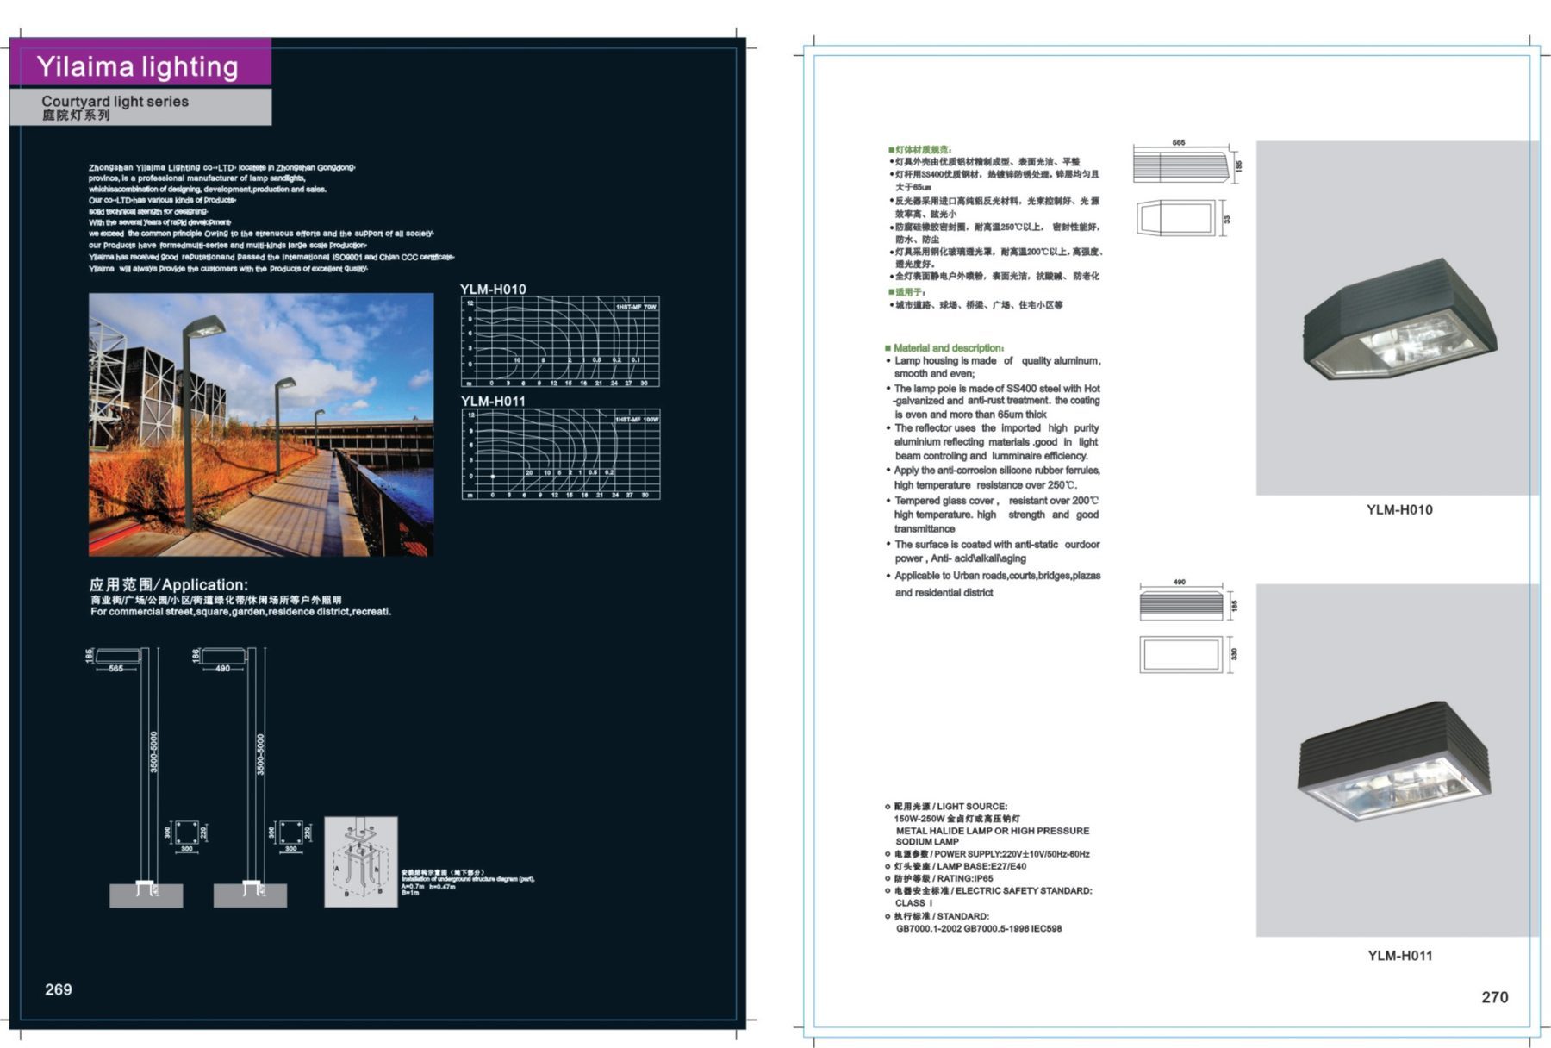
Task: Click the bullet "Lamp housing is made of quality aluminum"
Action: 994,367
